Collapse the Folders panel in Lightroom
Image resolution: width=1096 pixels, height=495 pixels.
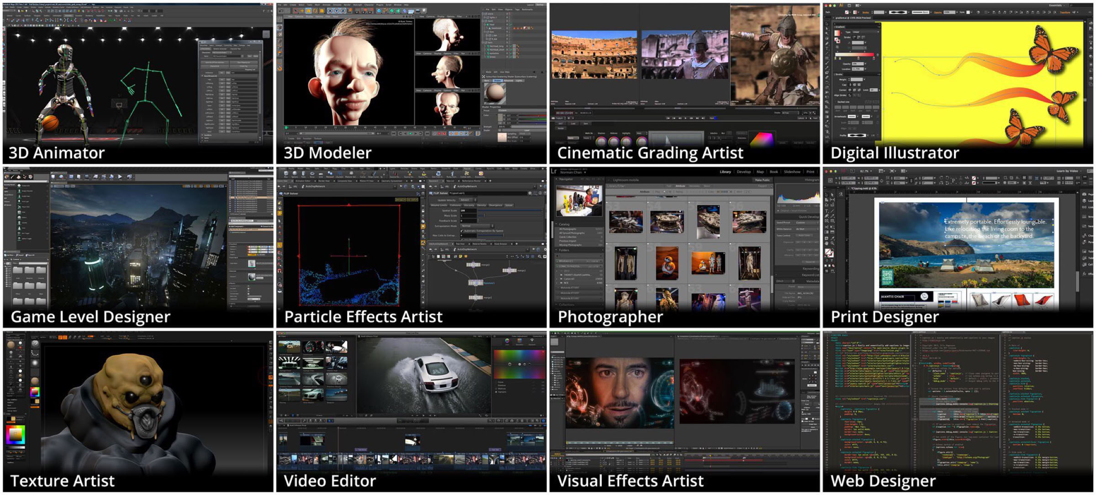point(556,250)
